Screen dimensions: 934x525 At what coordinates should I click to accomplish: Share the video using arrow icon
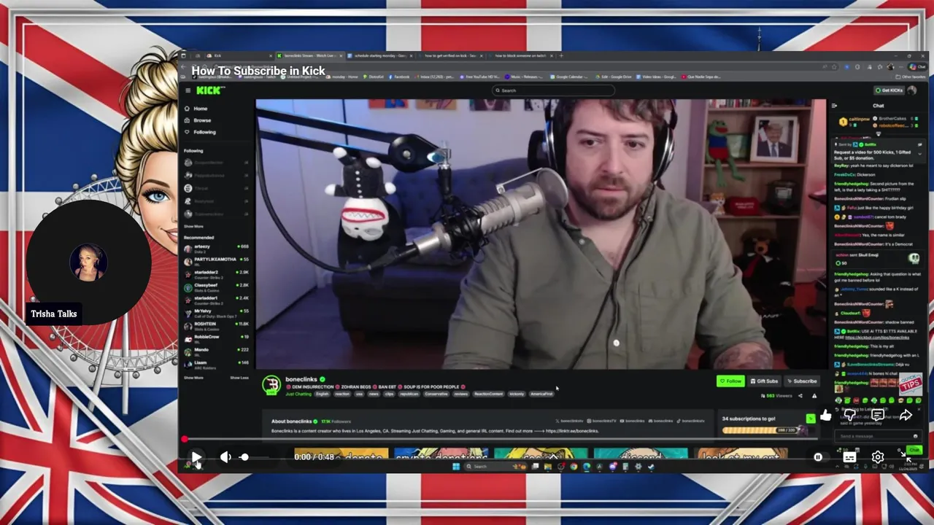point(906,415)
